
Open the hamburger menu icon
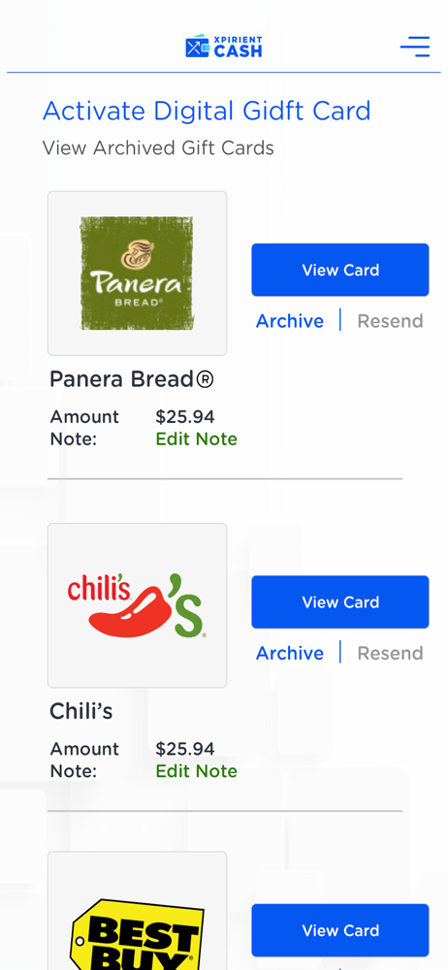point(415,47)
